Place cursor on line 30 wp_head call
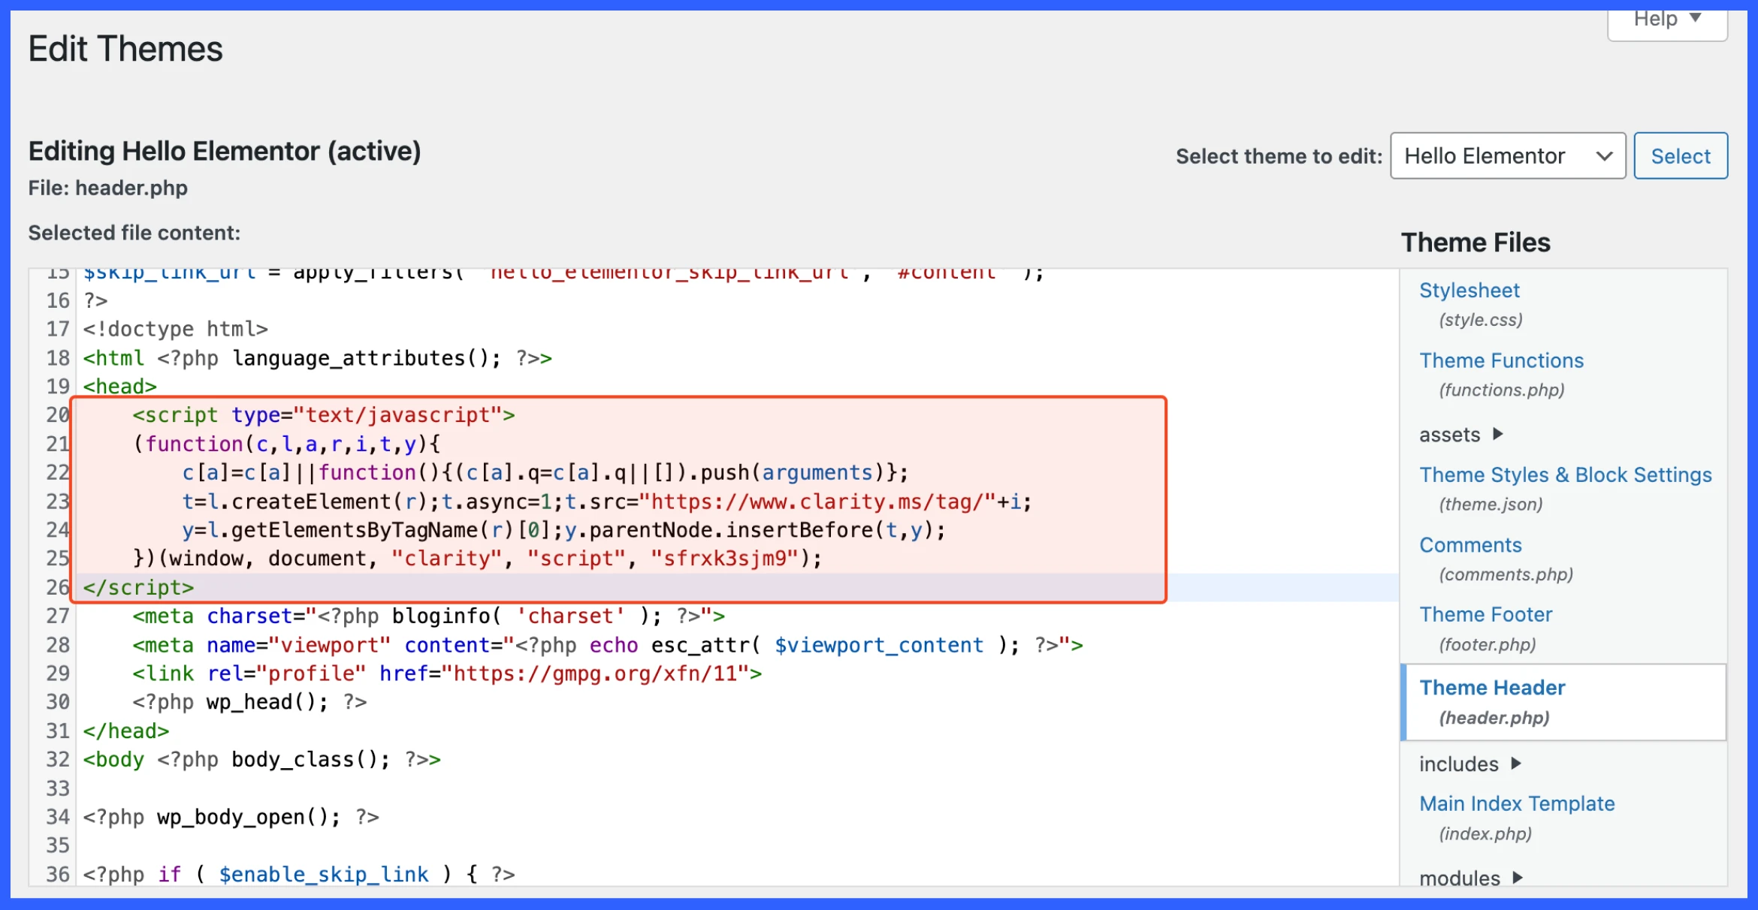Viewport: 1758px width, 910px height. point(249,703)
